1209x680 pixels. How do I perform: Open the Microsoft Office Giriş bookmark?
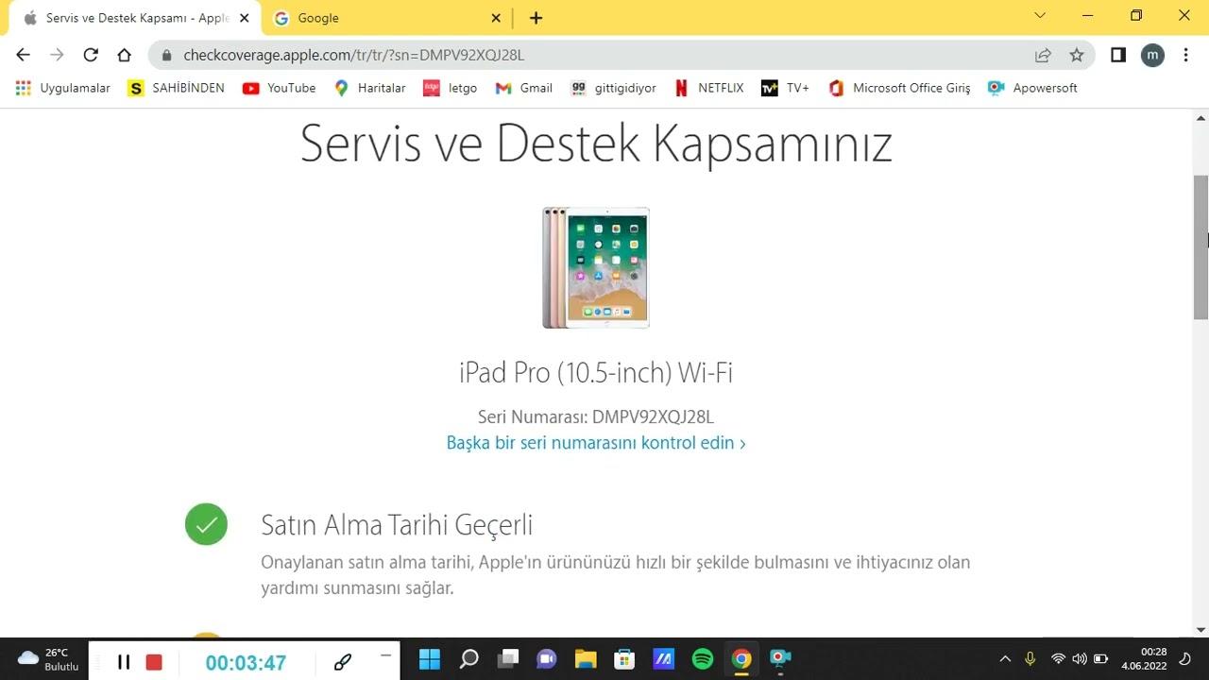tap(899, 88)
